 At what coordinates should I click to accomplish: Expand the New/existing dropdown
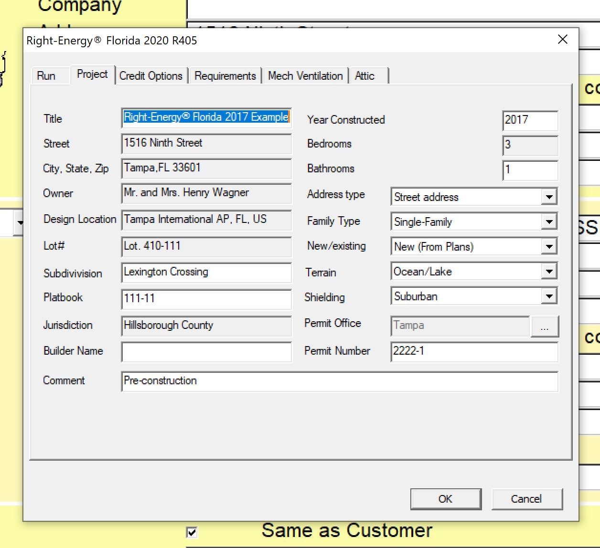[x=549, y=246]
